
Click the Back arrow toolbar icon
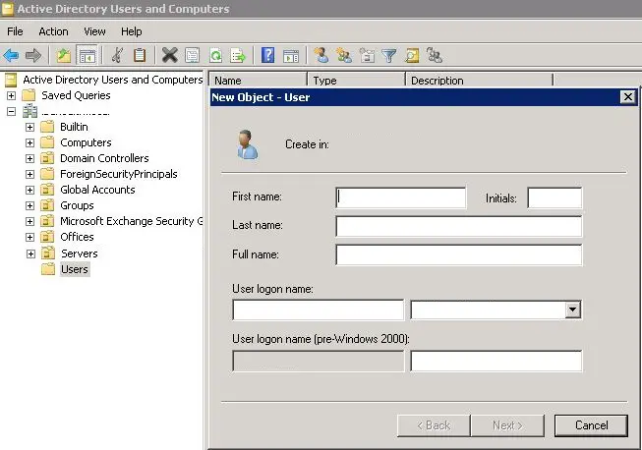click(11, 55)
